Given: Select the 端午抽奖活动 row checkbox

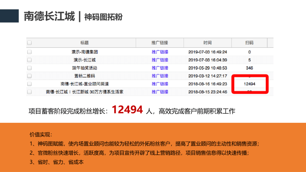Looking at the screenshot, I should pyautogui.click(x=29, y=68).
